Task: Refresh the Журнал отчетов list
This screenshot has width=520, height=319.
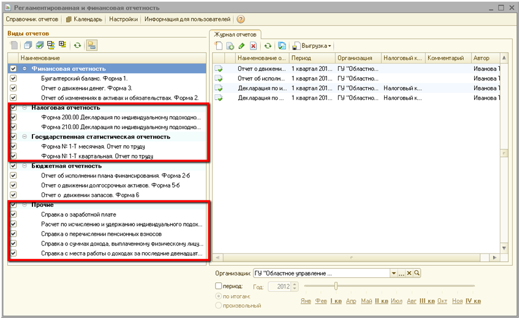Action: point(268,46)
